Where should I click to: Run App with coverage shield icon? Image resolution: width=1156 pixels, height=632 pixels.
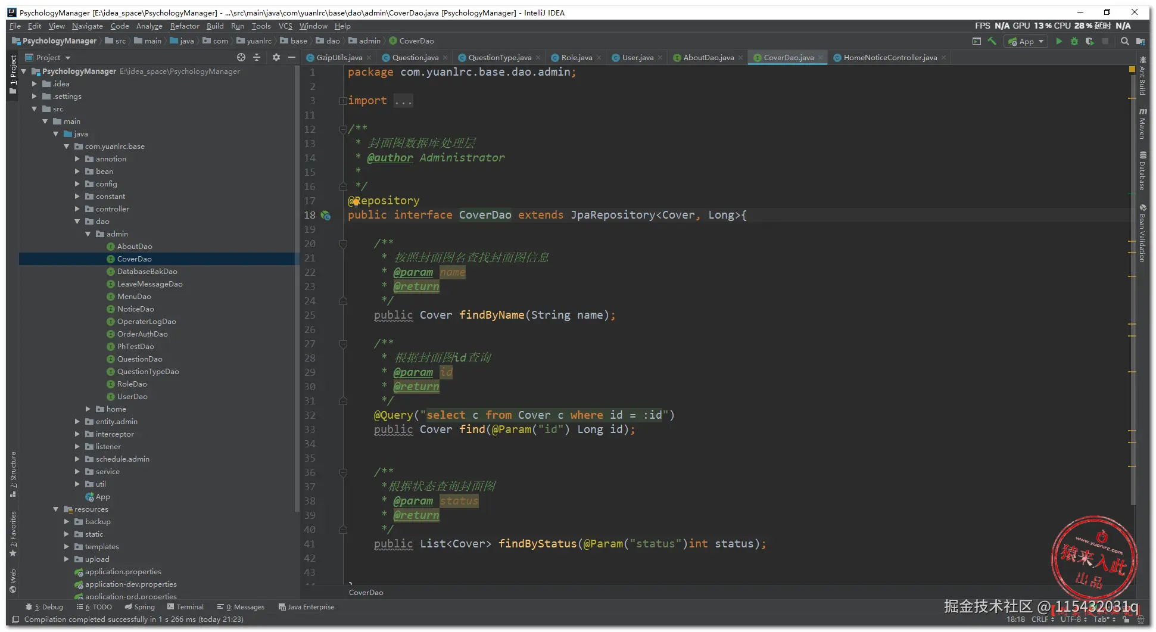click(x=1089, y=41)
